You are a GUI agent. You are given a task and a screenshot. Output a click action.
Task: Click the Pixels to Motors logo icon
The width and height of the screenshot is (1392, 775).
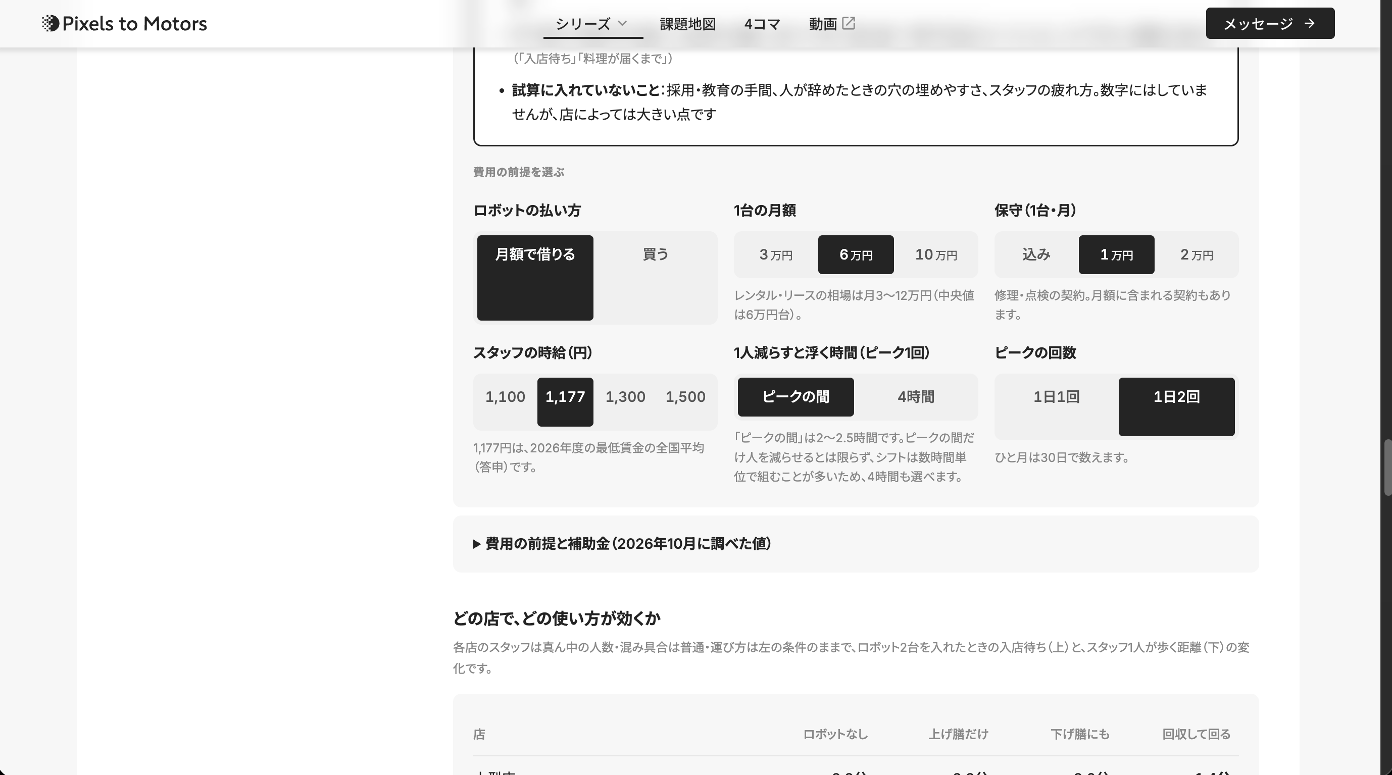(x=50, y=23)
